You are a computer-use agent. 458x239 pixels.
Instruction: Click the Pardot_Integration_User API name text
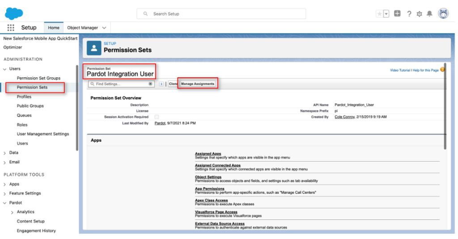[354, 105]
